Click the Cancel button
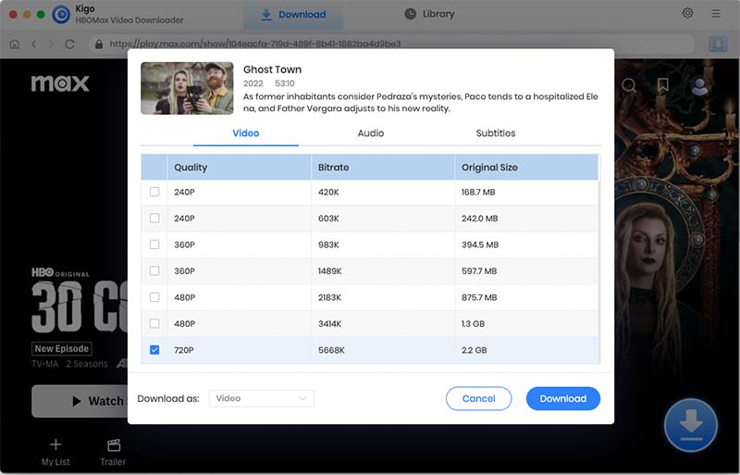 [478, 398]
